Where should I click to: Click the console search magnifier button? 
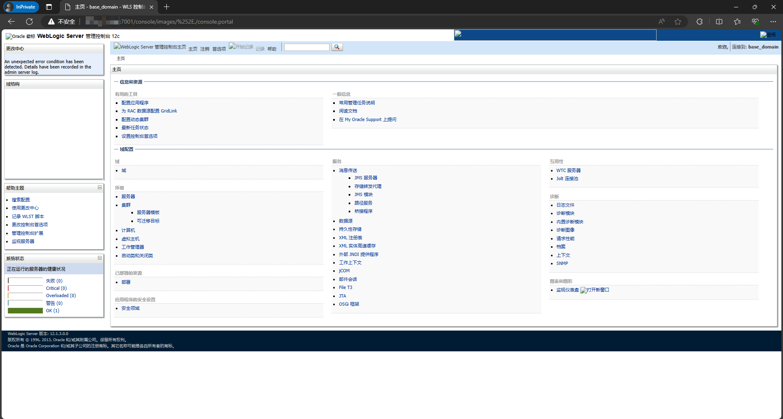click(x=337, y=47)
